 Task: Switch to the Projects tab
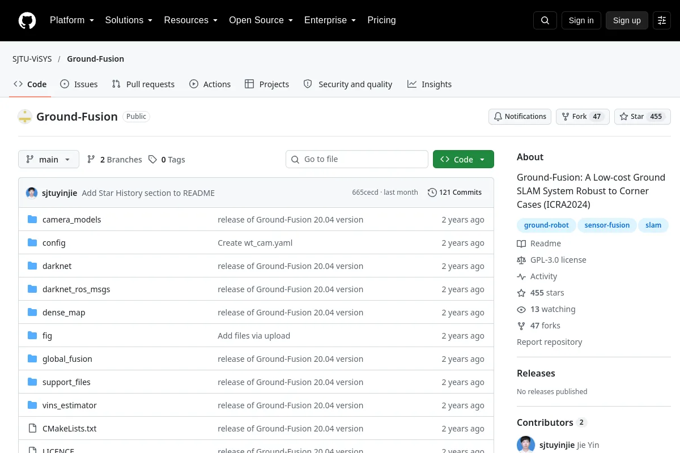pyautogui.click(x=267, y=84)
